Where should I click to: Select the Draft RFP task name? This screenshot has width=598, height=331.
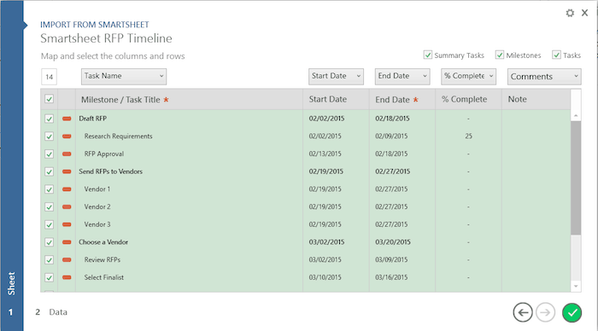click(92, 119)
